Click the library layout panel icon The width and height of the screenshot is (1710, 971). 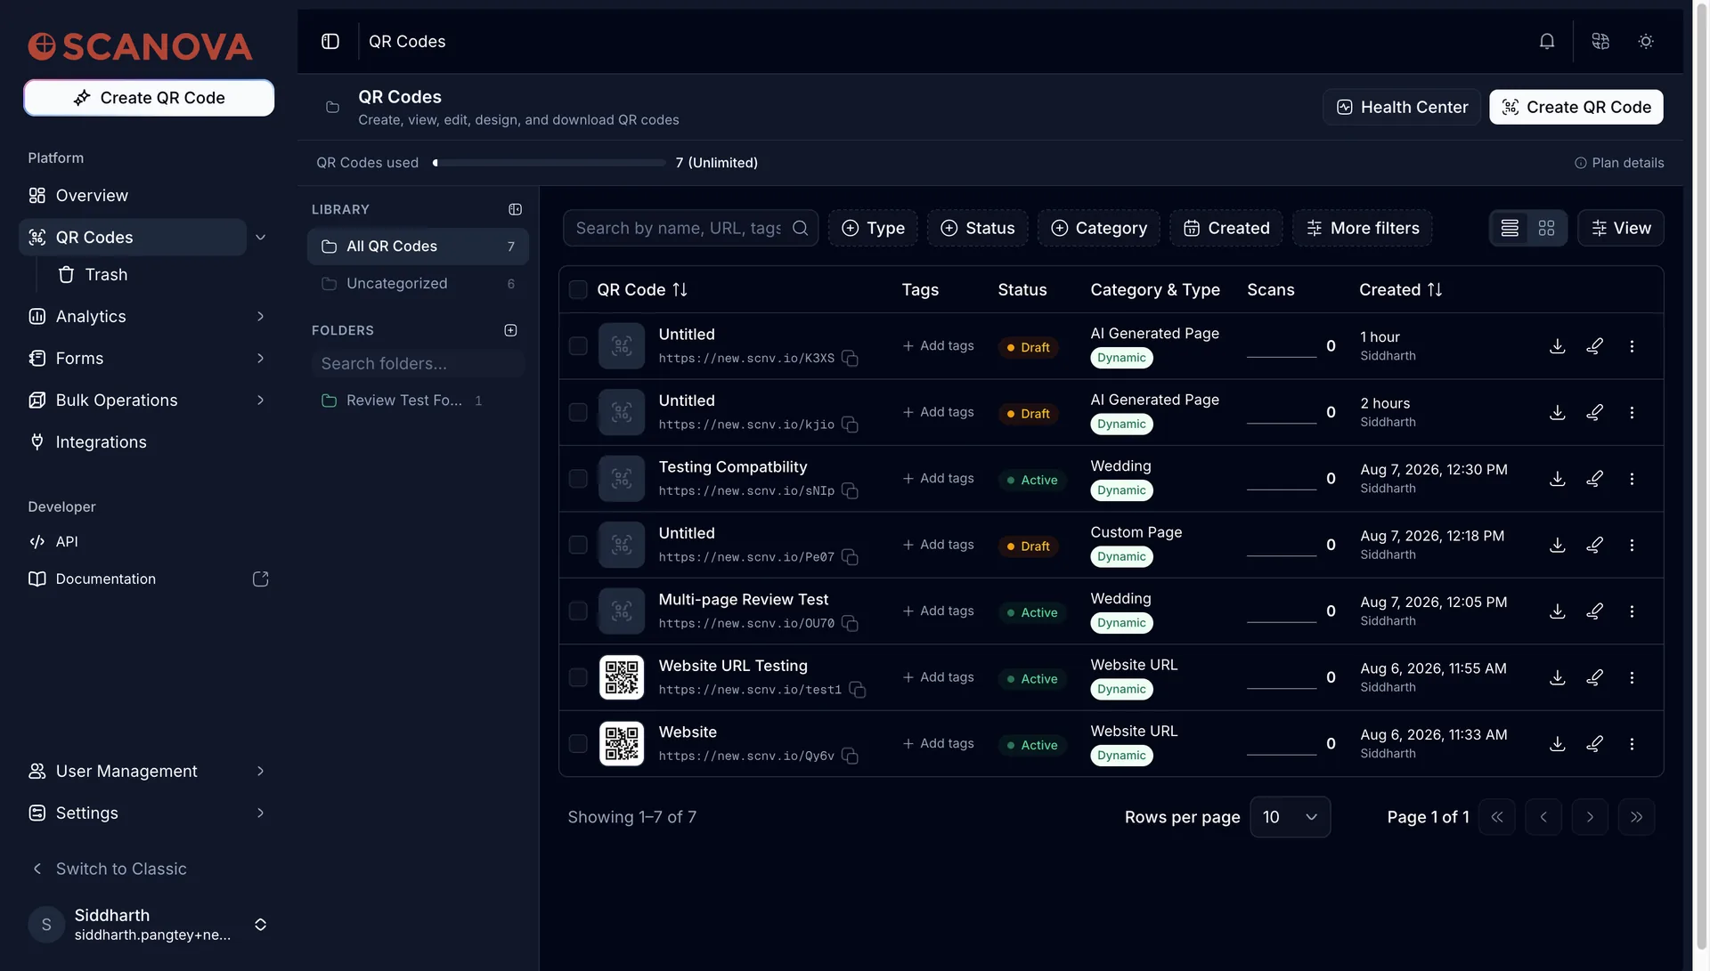point(515,210)
